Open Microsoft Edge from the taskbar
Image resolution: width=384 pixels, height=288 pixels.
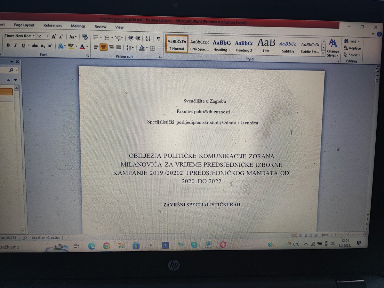pos(92,246)
